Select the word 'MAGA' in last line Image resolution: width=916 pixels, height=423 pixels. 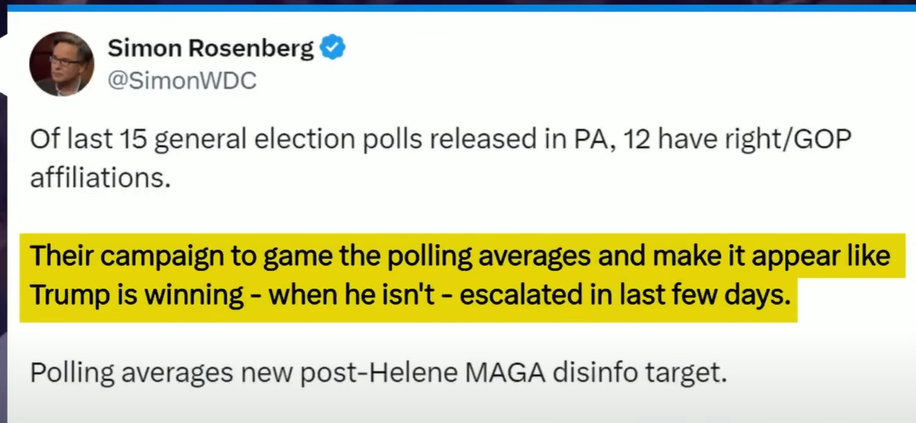tap(505, 373)
